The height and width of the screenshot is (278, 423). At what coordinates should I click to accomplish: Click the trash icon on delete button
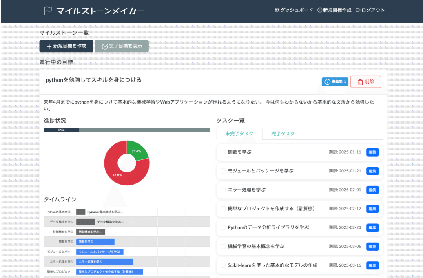360,82
